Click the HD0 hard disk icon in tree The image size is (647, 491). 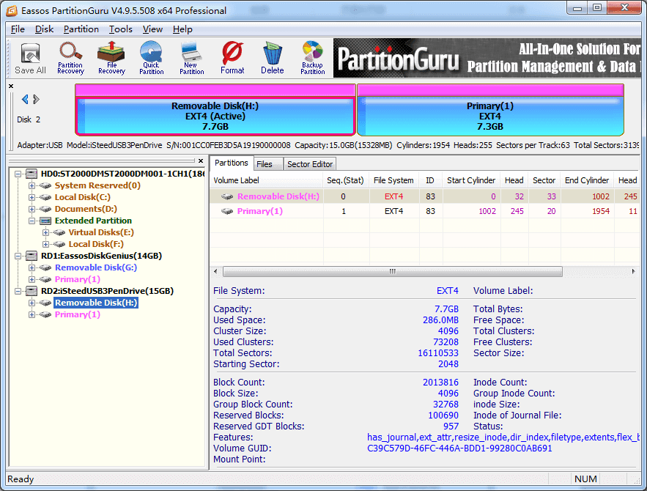click(x=32, y=174)
